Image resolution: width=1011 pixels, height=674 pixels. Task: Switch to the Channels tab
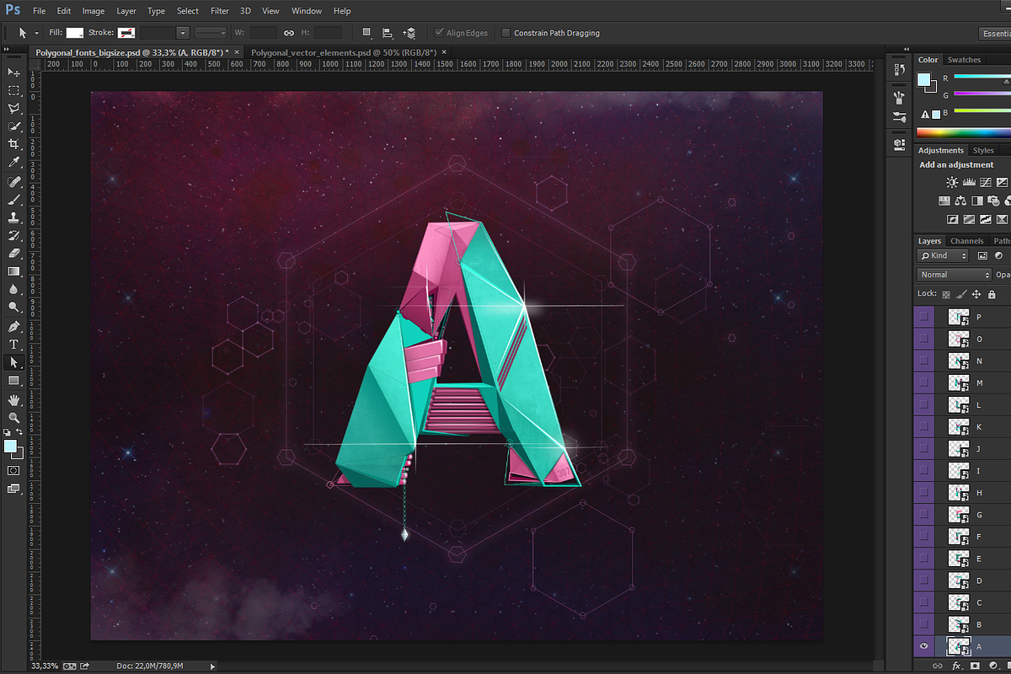(967, 241)
